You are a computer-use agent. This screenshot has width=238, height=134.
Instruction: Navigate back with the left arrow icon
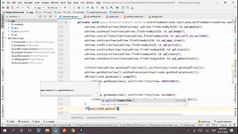point(18,7)
